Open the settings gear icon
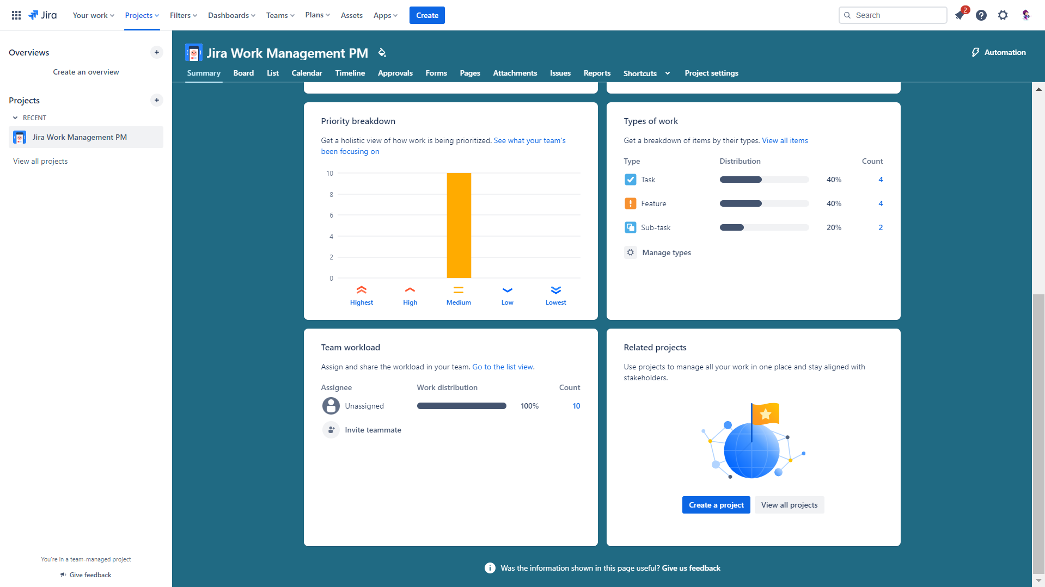Screen dimensions: 1045x587 pos(1003,15)
